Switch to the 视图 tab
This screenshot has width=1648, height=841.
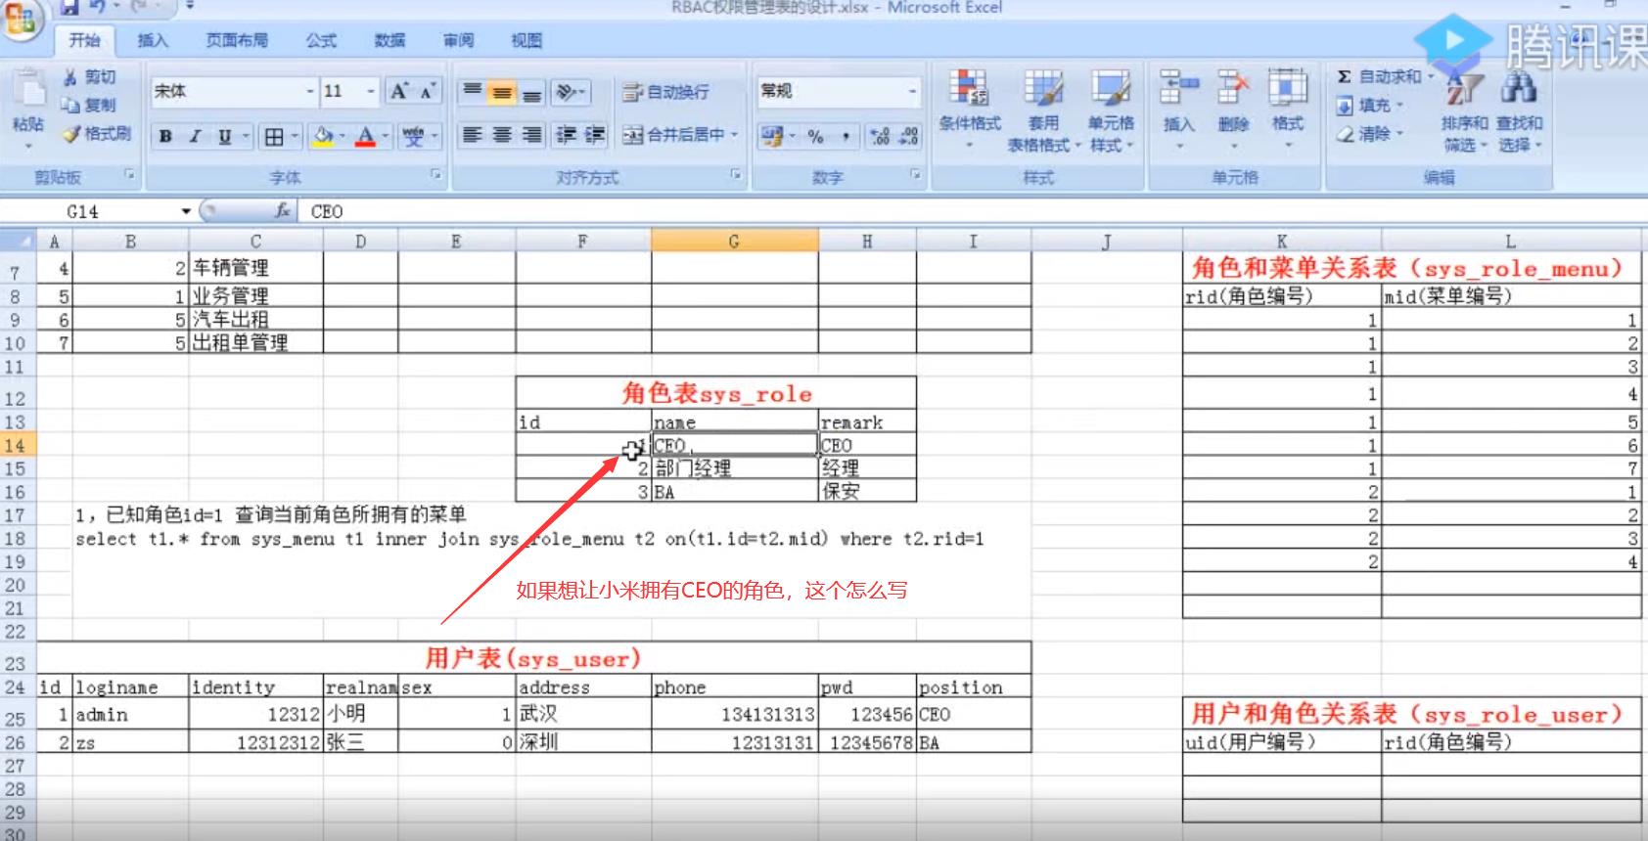[x=526, y=40]
